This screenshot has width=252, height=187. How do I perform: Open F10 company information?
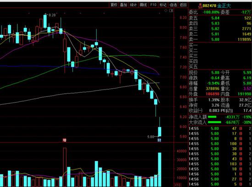click(x=153, y=5)
